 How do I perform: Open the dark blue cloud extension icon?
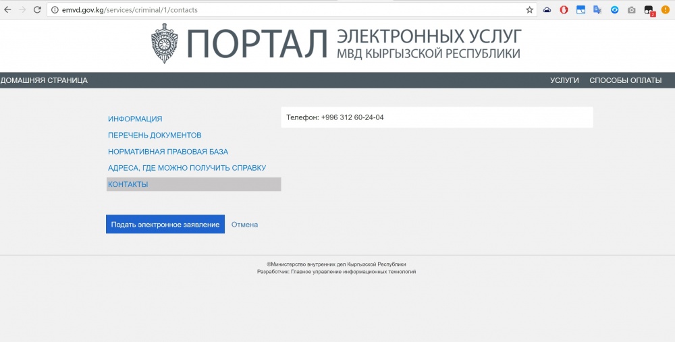547,10
